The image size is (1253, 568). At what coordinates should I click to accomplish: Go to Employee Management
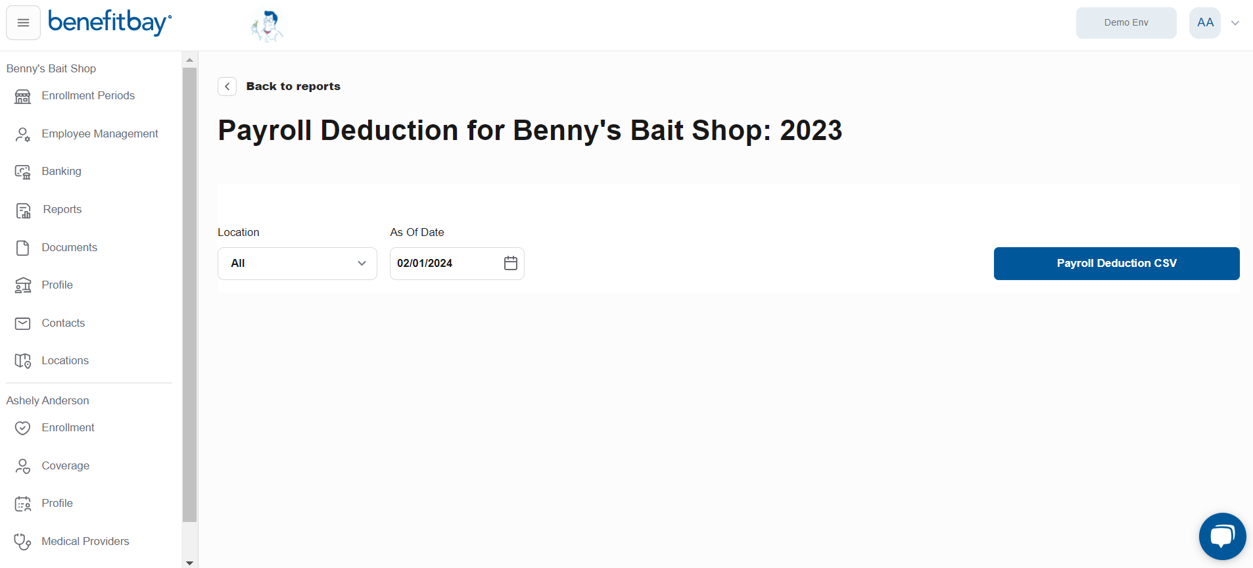click(100, 134)
